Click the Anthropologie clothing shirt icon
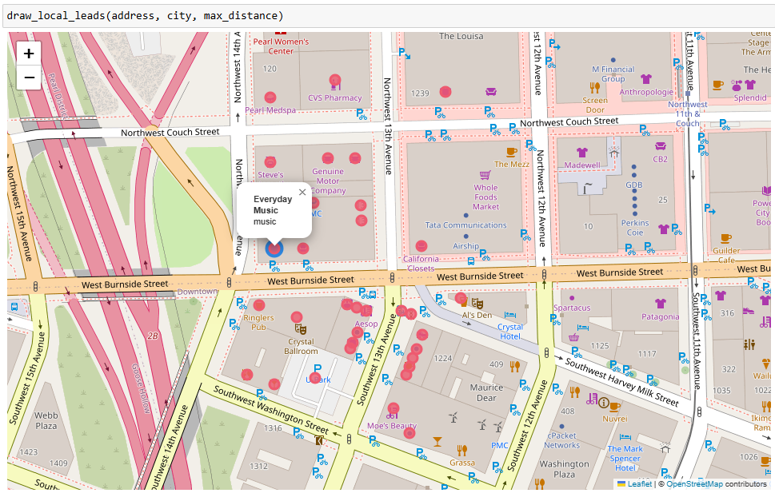Image resolution: width=775 pixels, height=493 pixels. 646,79
